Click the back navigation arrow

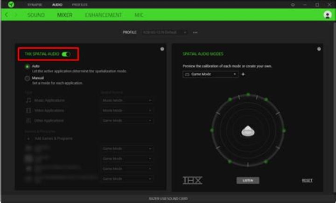(7, 15)
